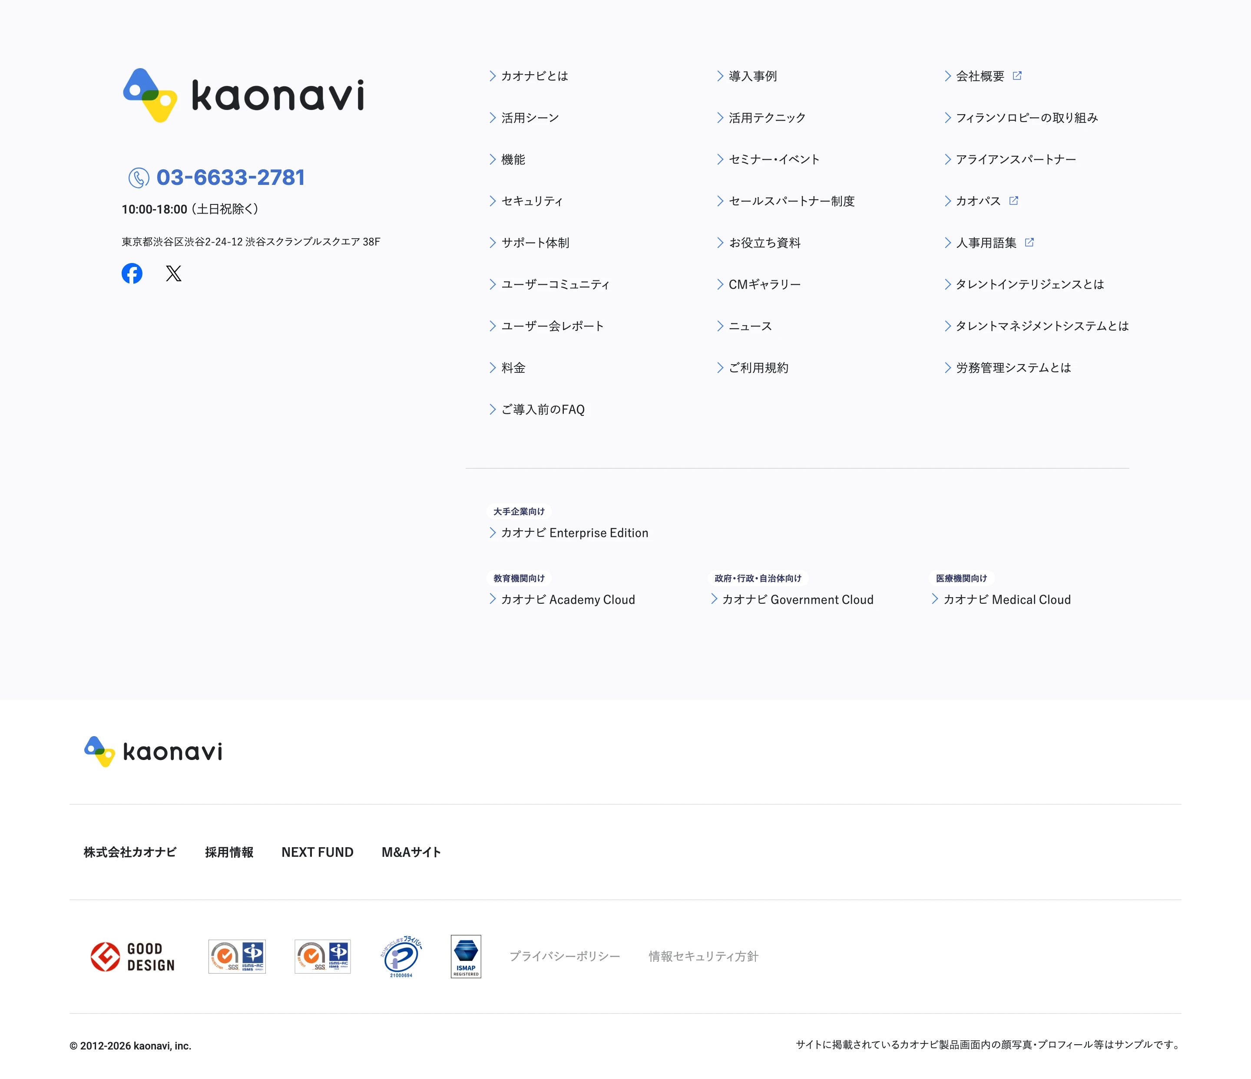Open プライバシーポリシー link
The width and height of the screenshot is (1251, 1079).
tap(565, 957)
